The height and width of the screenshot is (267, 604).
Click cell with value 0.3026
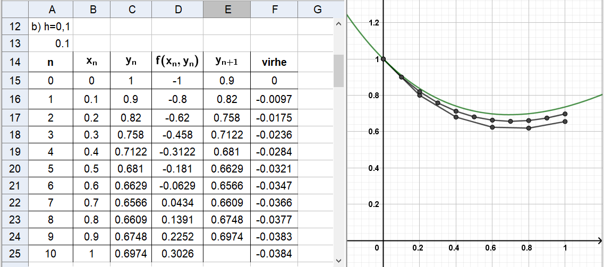[177, 254]
